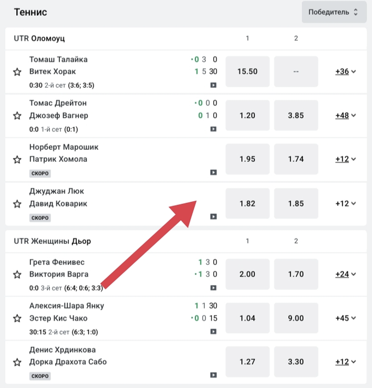
Task: Open video stream for Марошик vs Хомола
Action: pos(213,172)
